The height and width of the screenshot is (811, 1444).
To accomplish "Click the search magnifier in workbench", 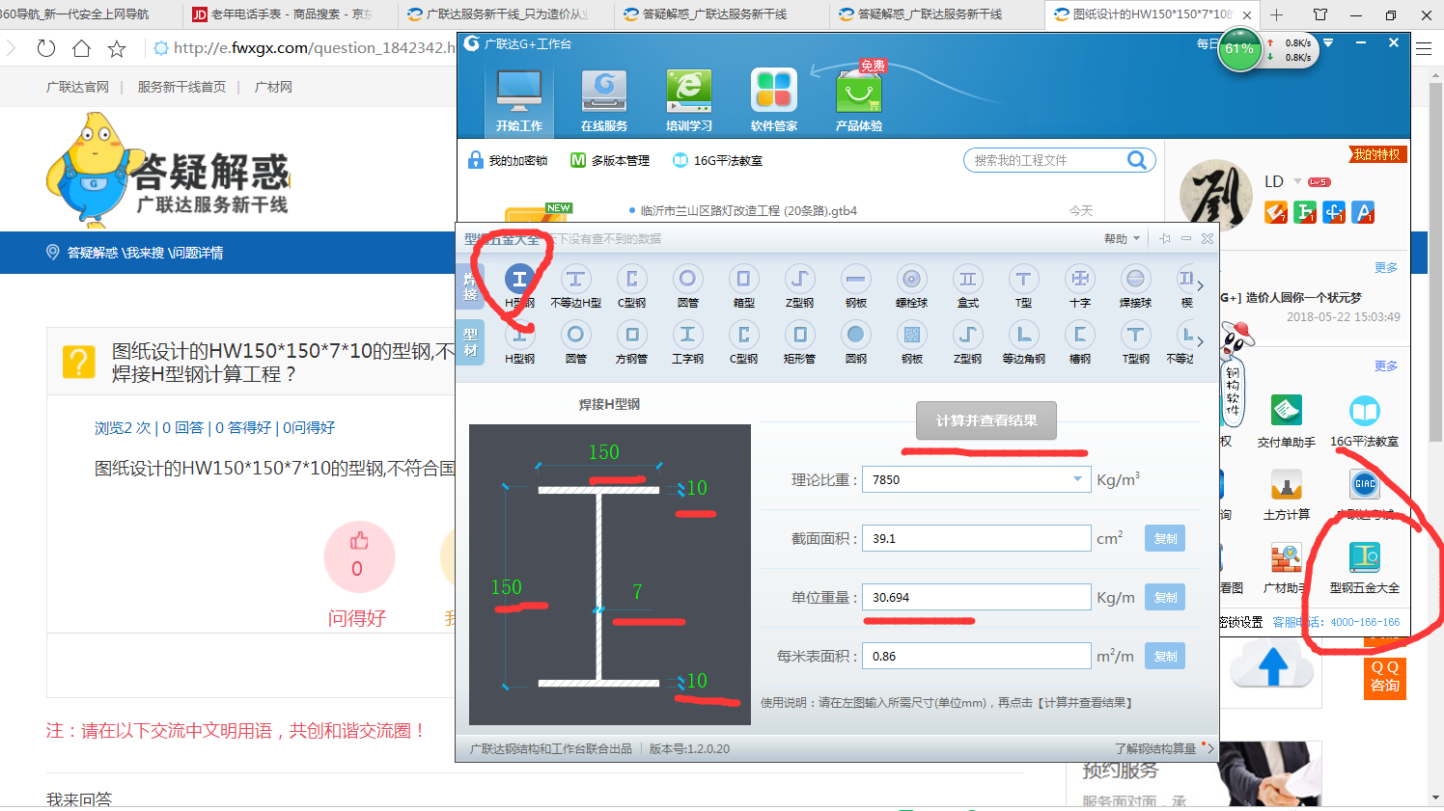I will click(1137, 160).
